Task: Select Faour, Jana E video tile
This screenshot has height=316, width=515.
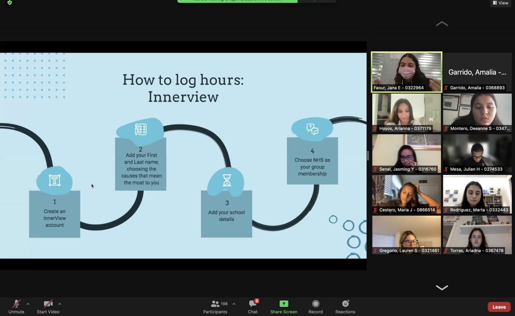Action: (406, 72)
